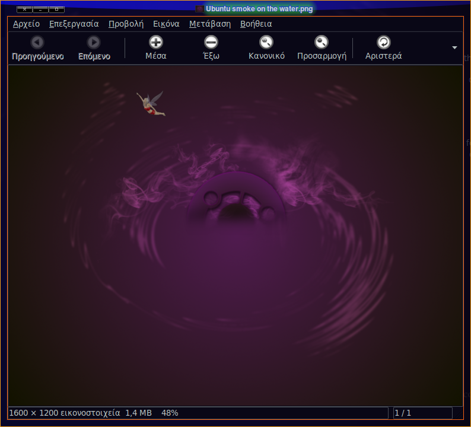
Task: Close the image viewer window
Action: pyautogui.click(x=25, y=9)
